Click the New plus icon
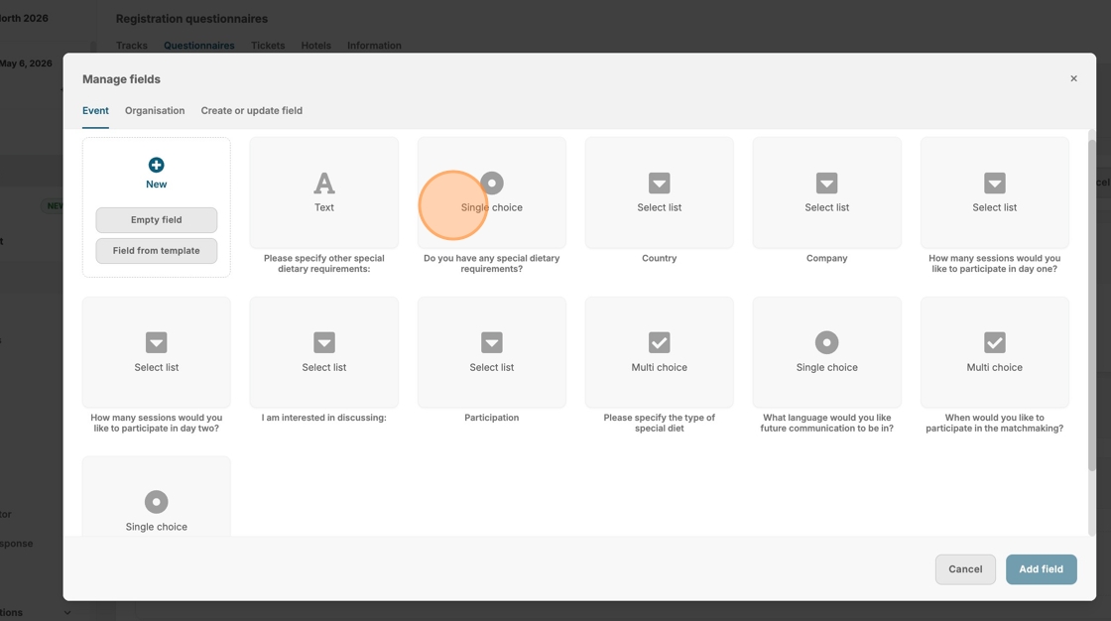The image size is (1111, 621). pos(156,166)
